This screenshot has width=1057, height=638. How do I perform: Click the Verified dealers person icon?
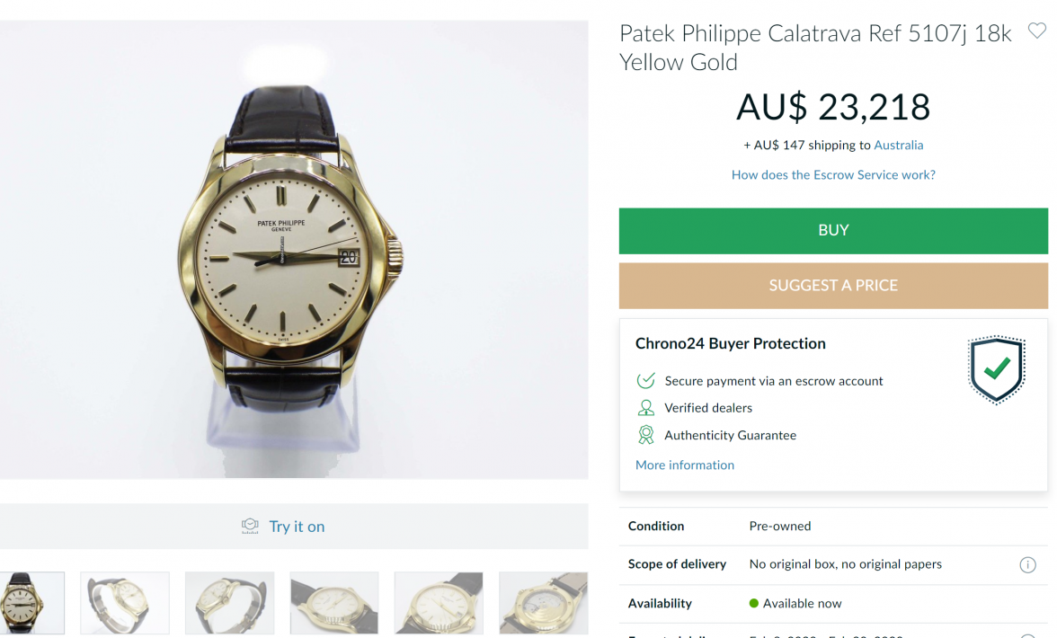[x=645, y=408]
